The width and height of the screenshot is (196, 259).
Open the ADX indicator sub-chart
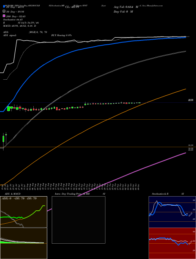pos(24,212)
